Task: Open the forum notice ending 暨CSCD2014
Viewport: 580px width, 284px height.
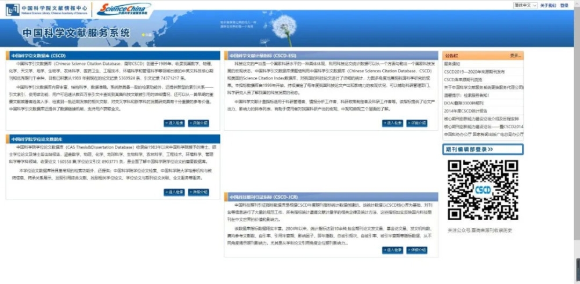Action: 484,126
